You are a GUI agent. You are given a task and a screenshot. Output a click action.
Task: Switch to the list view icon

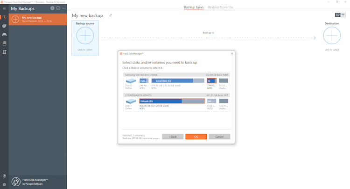pyautogui.click(x=343, y=15)
